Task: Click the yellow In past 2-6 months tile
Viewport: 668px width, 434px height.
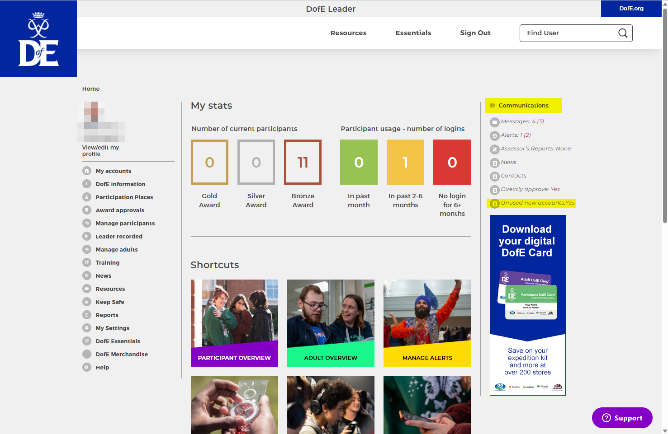Action: (x=405, y=162)
